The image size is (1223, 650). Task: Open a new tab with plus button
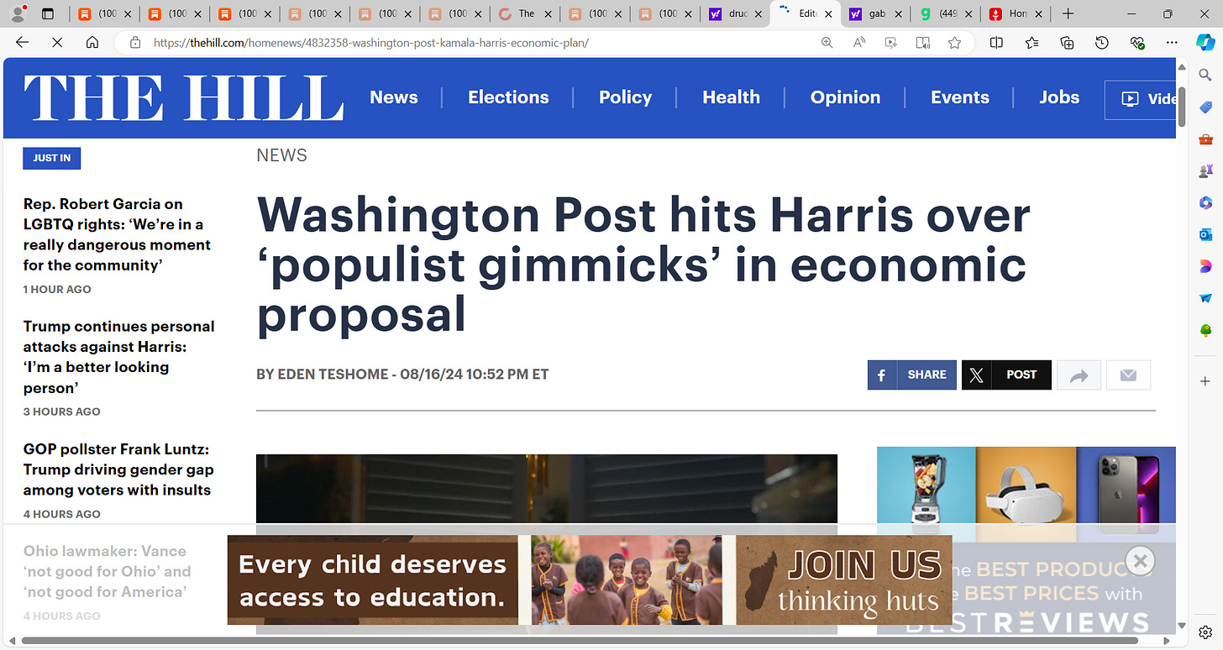1068,13
